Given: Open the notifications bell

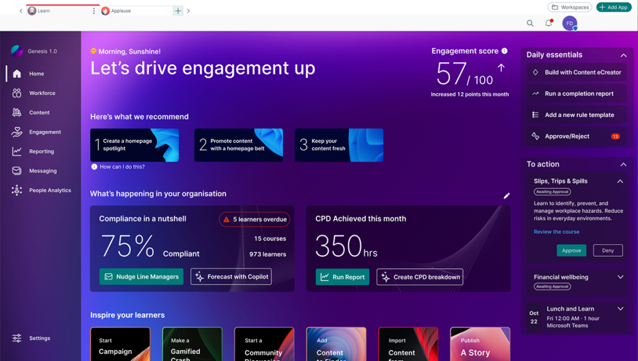Looking at the screenshot, I should coord(548,23).
